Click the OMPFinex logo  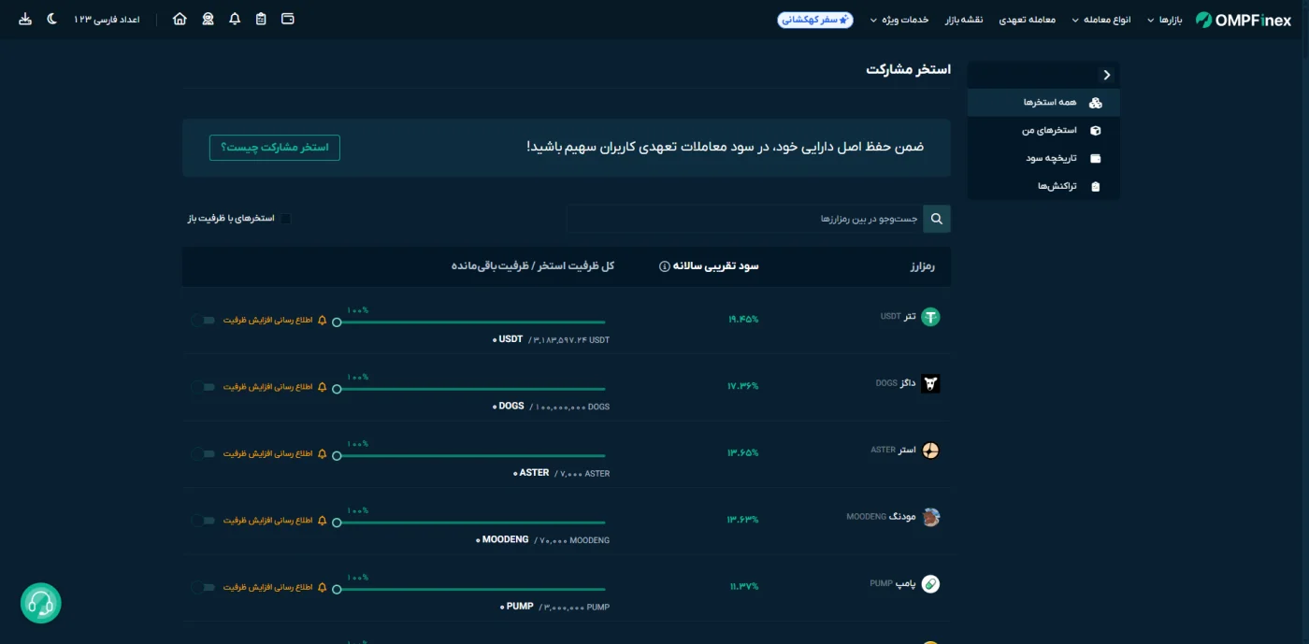click(1243, 20)
